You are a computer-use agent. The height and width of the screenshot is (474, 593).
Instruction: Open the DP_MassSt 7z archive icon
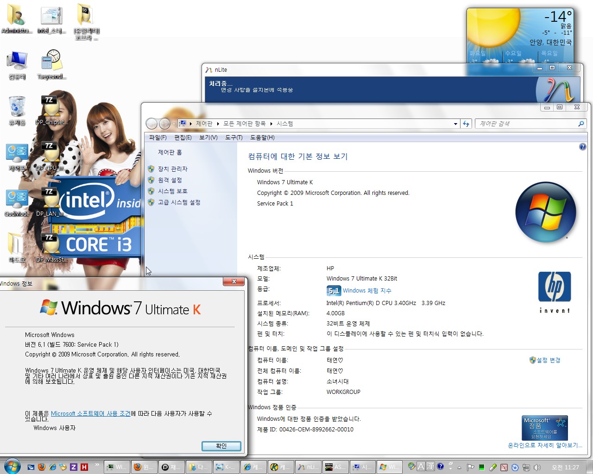click(51, 248)
